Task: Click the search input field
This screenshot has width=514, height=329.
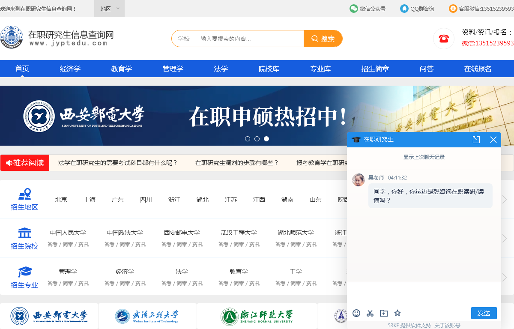Action: tap(250, 39)
